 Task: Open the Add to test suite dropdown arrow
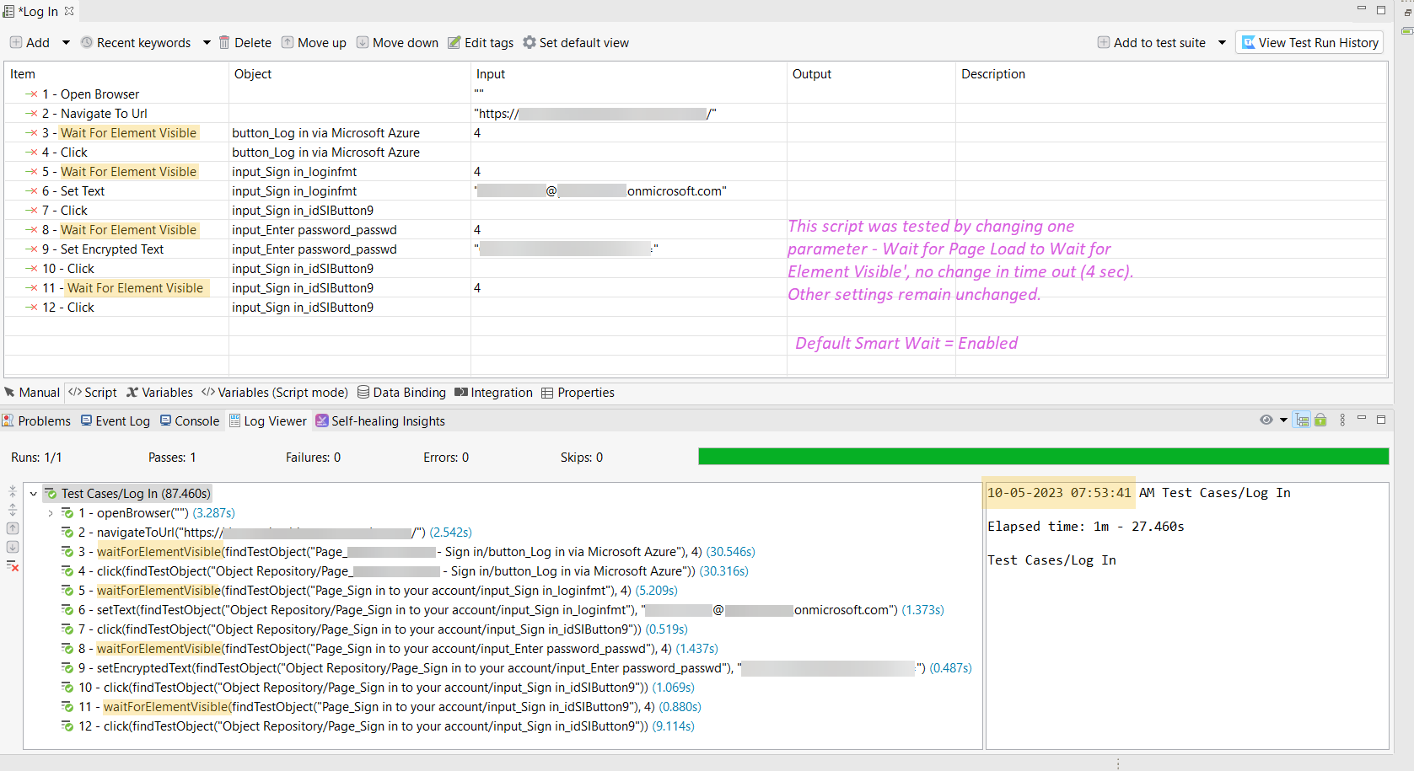1222,43
